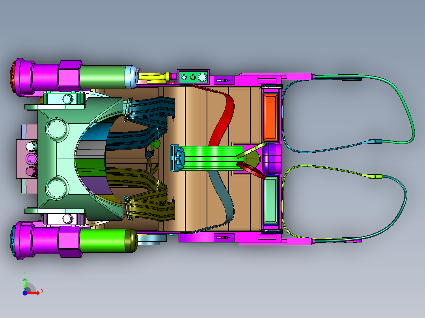Select the lower circular boss on mint housing
This screenshot has height=318, width=425.
57,188
